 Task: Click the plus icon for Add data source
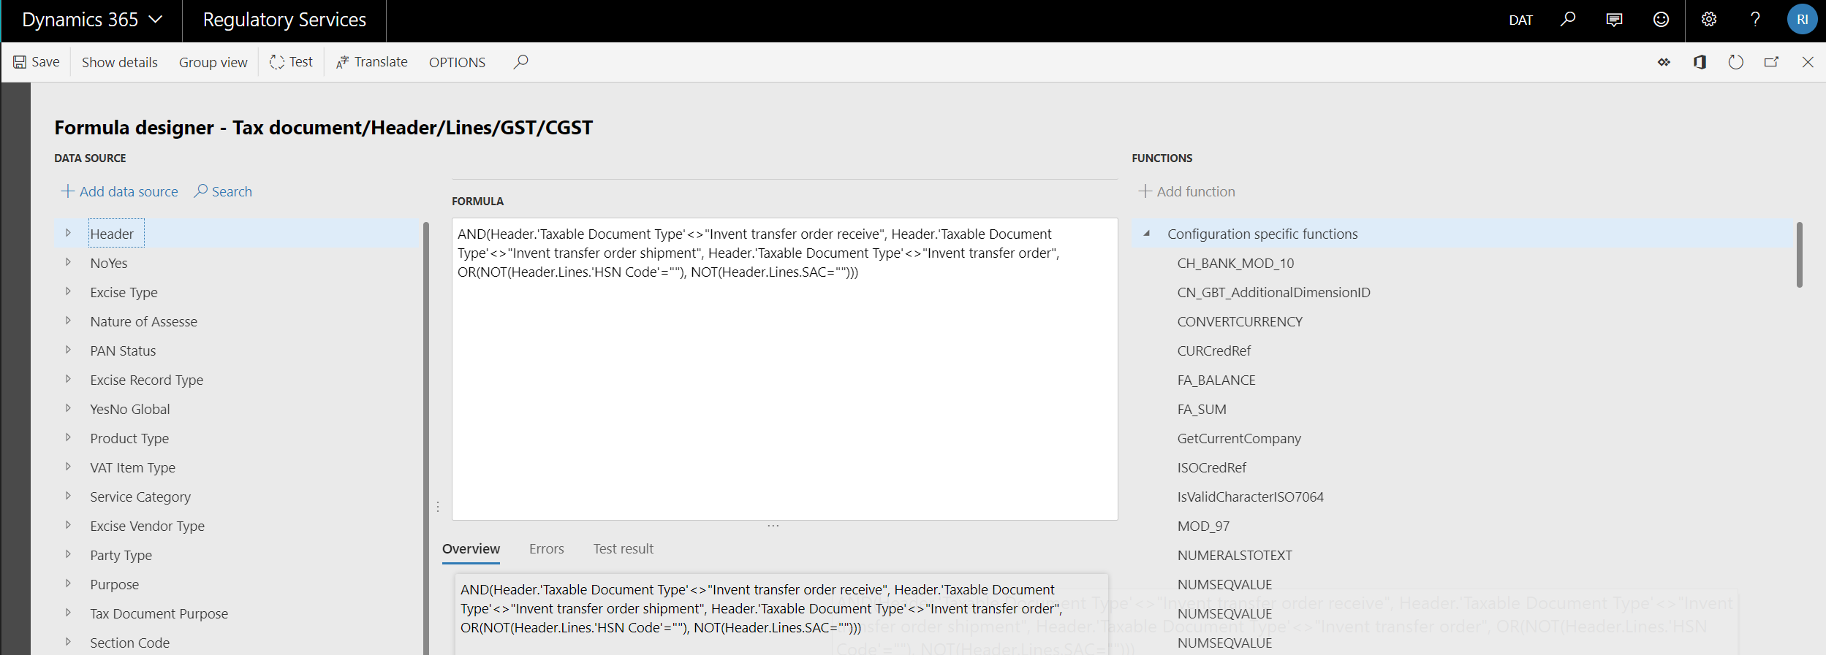coord(67,191)
